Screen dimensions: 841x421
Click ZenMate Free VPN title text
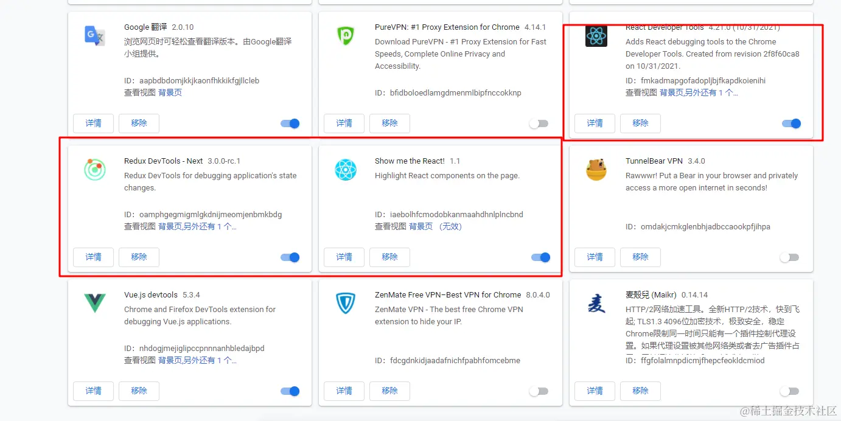coord(448,294)
